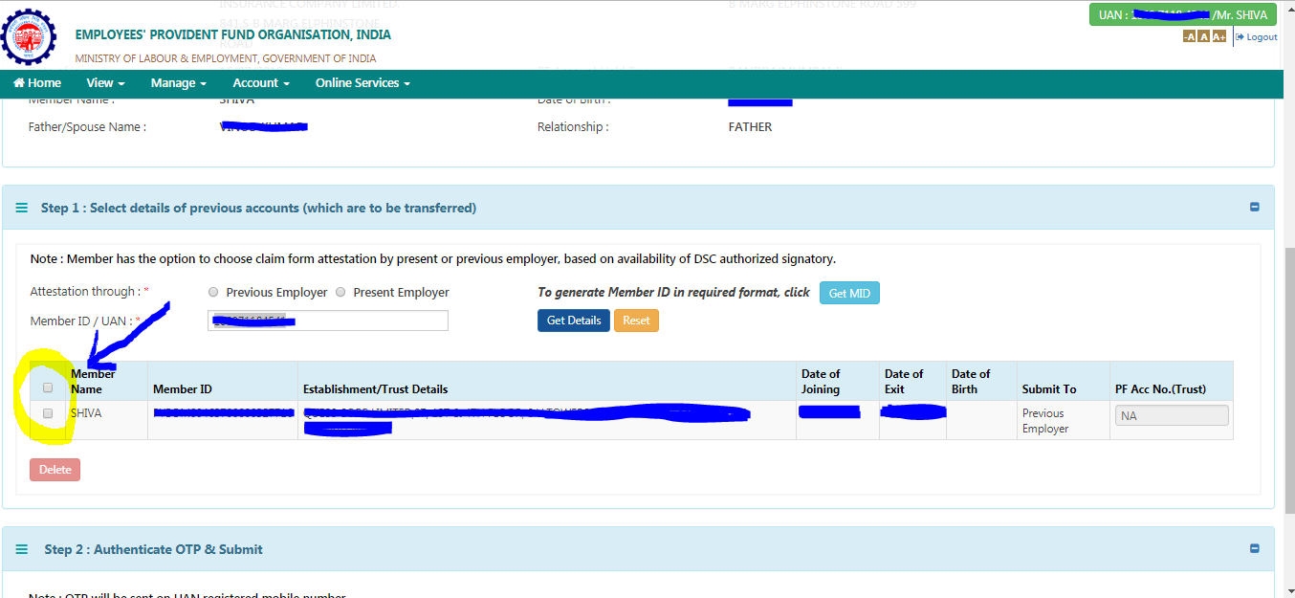The height and width of the screenshot is (598, 1295).
Task: Go to the Home menu item
Action: [36, 83]
